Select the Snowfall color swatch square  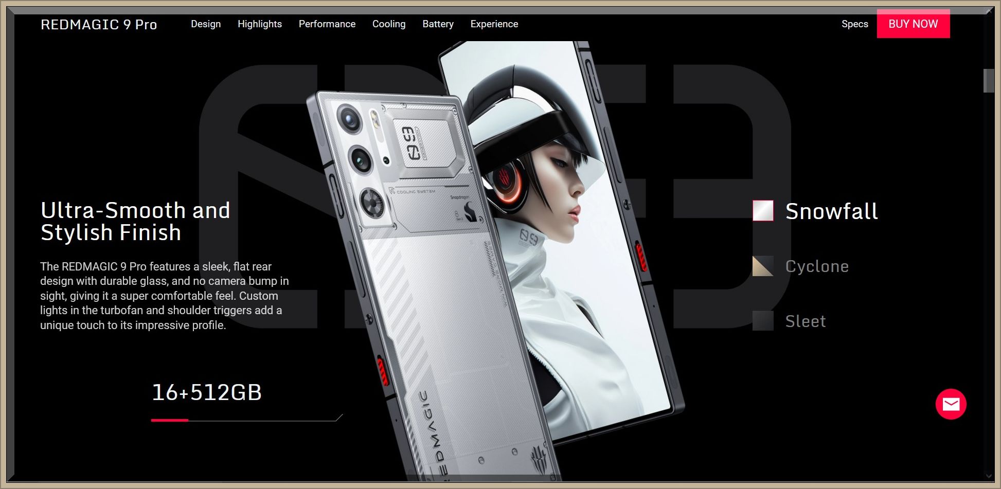coord(763,211)
